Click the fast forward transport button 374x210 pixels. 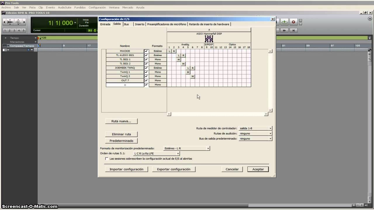(x=285, y=30)
